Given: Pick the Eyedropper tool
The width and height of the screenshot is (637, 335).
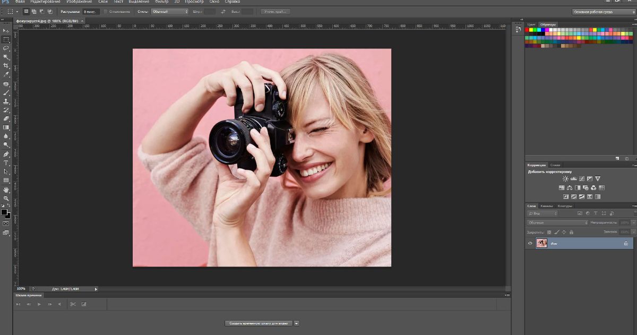Looking at the screenshot, I should click(6, 75).
